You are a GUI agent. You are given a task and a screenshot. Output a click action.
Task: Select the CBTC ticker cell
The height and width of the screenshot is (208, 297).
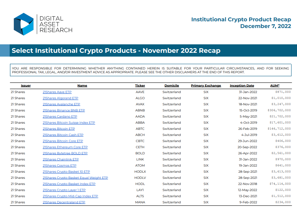point(140,141)
